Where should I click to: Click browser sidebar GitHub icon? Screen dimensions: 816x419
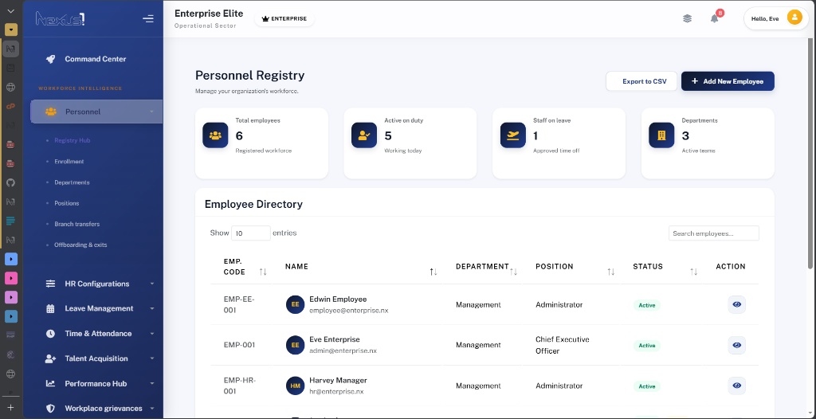pyautogui.click(x=10, y=182)
